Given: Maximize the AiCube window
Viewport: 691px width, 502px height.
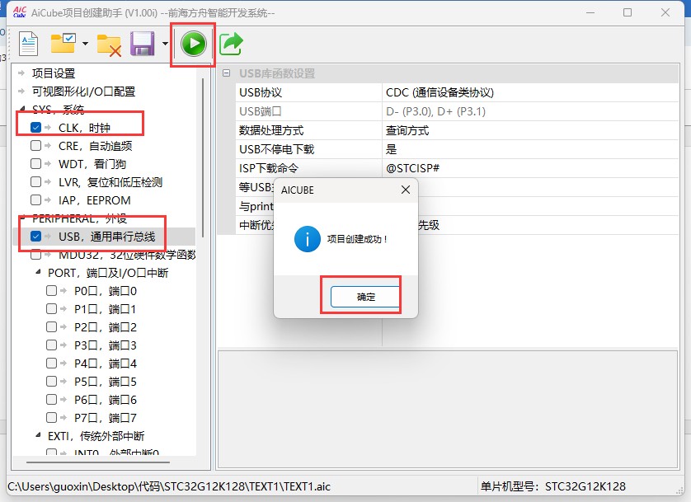Looking at the screenshot, I should point(628,12).
